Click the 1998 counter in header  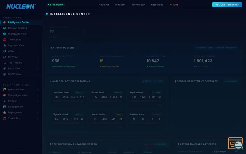(x=174, y=5)
